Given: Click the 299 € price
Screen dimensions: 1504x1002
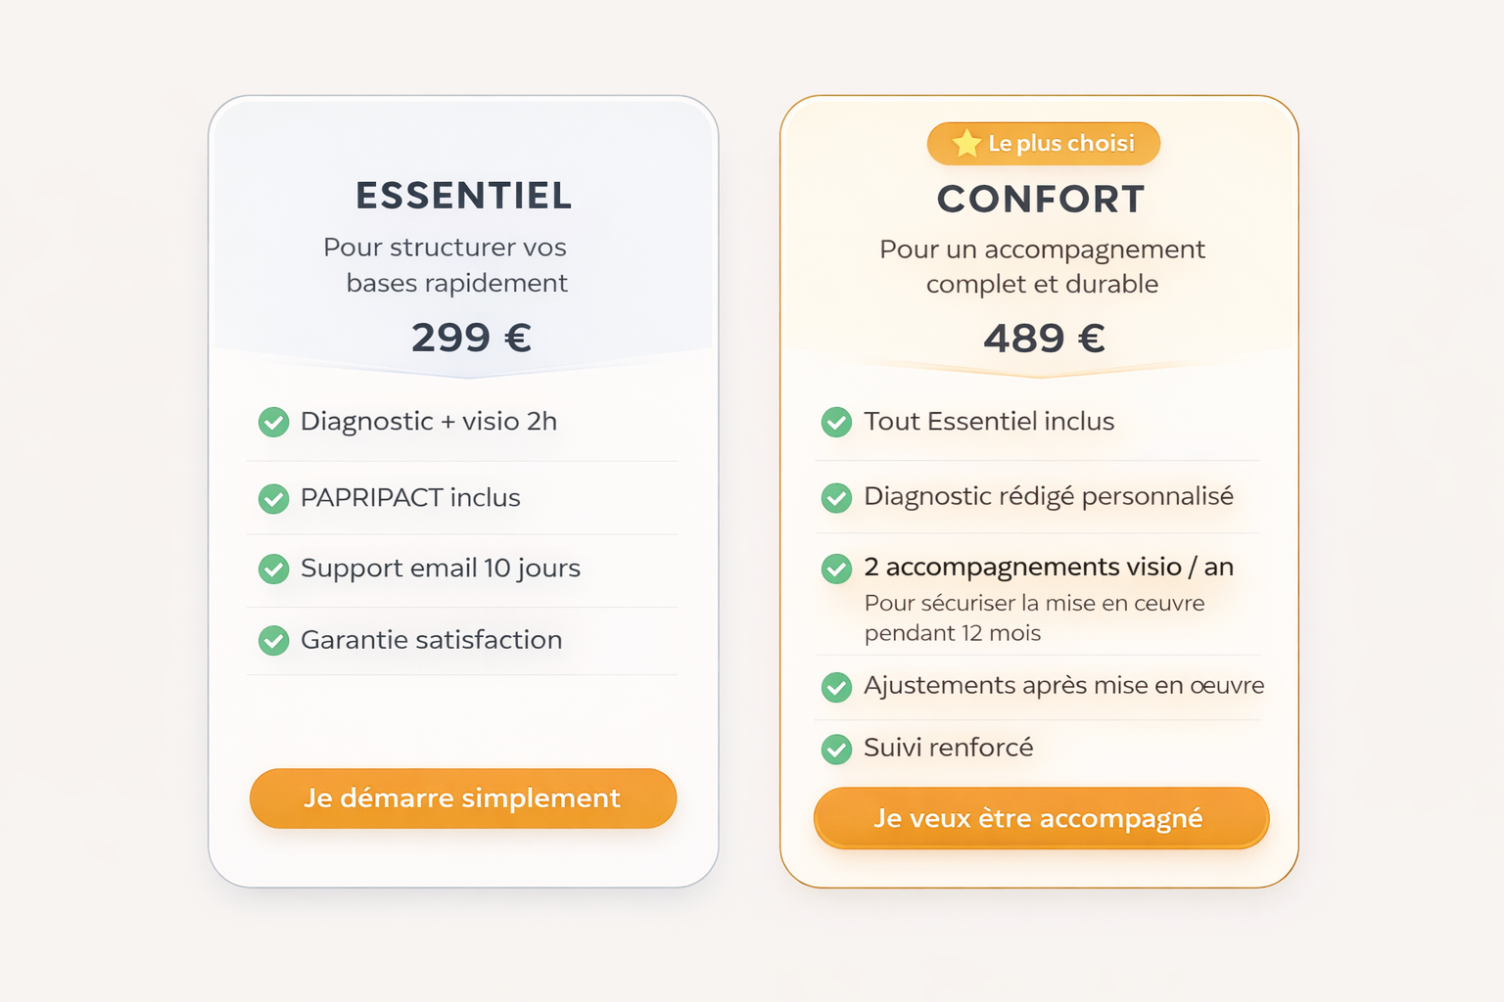Looking at the screenshot, I should [x=471, y=338].
